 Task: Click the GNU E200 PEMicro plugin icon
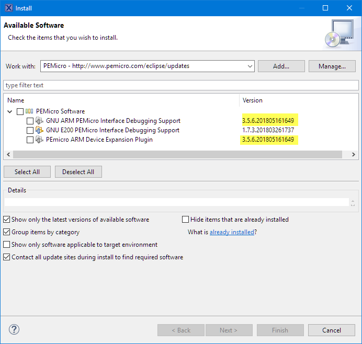(39, 130)
